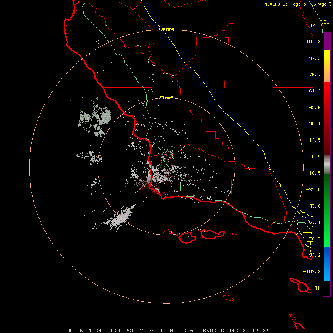Click the 100 NMI range ring label
The width and height of the screenshot is (333, 333).
click(x=166, y=29)
